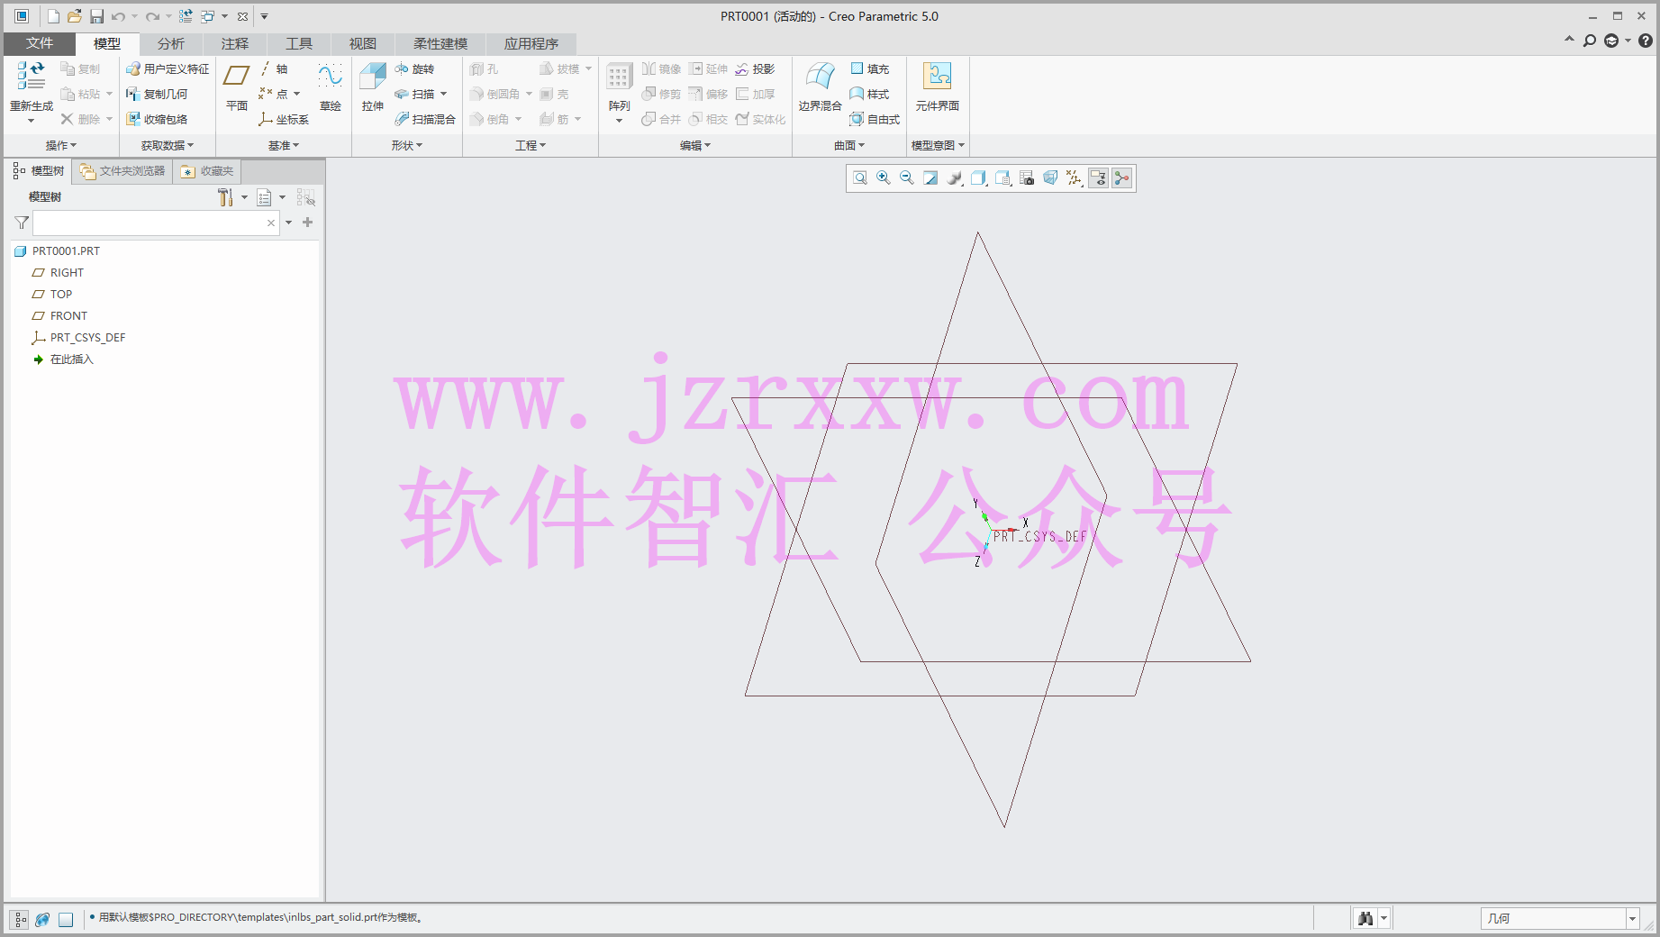Select the 平面 (Plane) datum tool
Viewport: 1660px width, 937px height.
pyautogui.click(x=237, y=87)
